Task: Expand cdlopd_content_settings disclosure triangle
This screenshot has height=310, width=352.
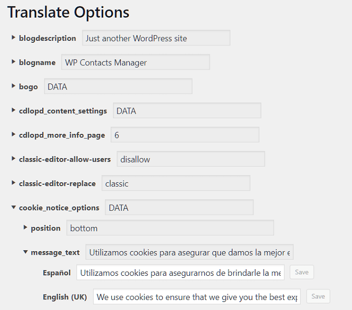Action: point(13,111)
